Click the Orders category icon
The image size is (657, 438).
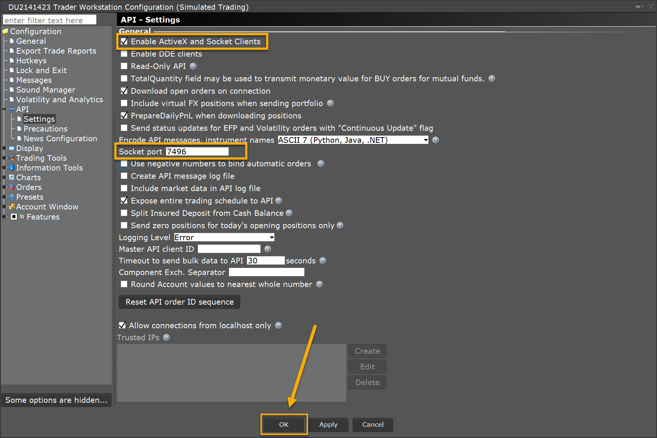(x=12, y=187)
